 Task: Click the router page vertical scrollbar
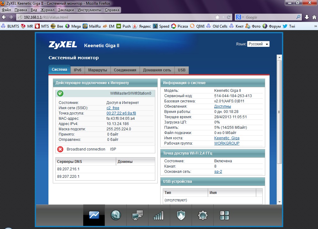pyautogui.click(x=279, y=112)
